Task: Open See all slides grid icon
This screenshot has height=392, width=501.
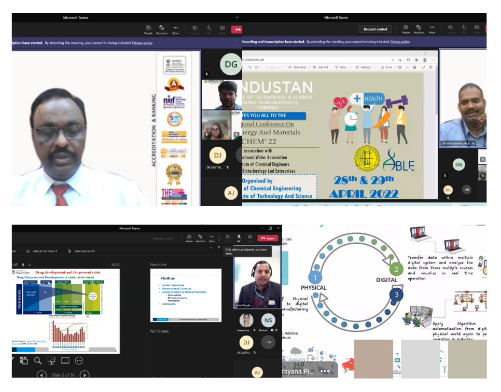Action: (24, 360)
